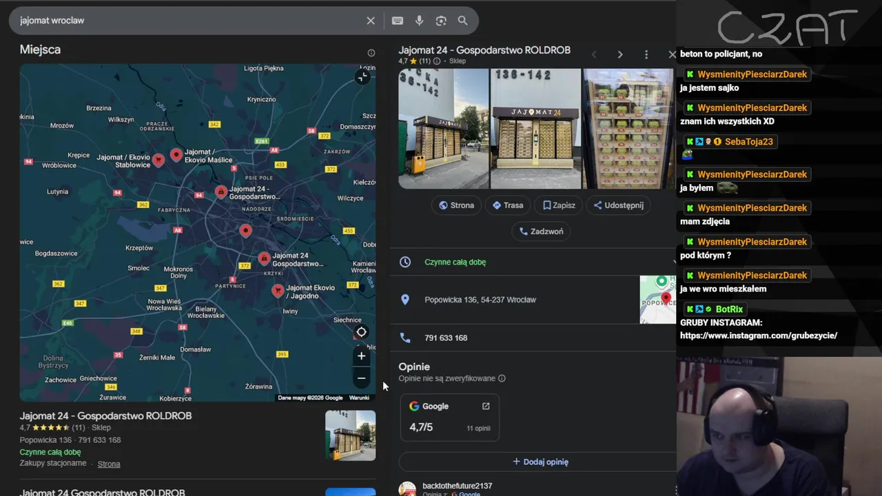882x496 pixels.
Task: Clear the search box with the X icon
Action: pos(371,21)
